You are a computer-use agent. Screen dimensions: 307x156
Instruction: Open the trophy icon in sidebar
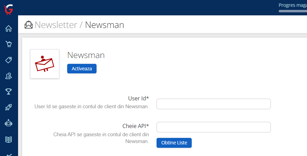[x=9, y=91]
